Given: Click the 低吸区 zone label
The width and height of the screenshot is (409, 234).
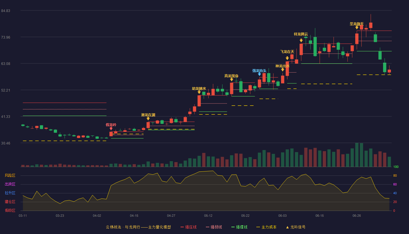Looking at the screenshot, I should pyautogui.click(x=10, y=211).
